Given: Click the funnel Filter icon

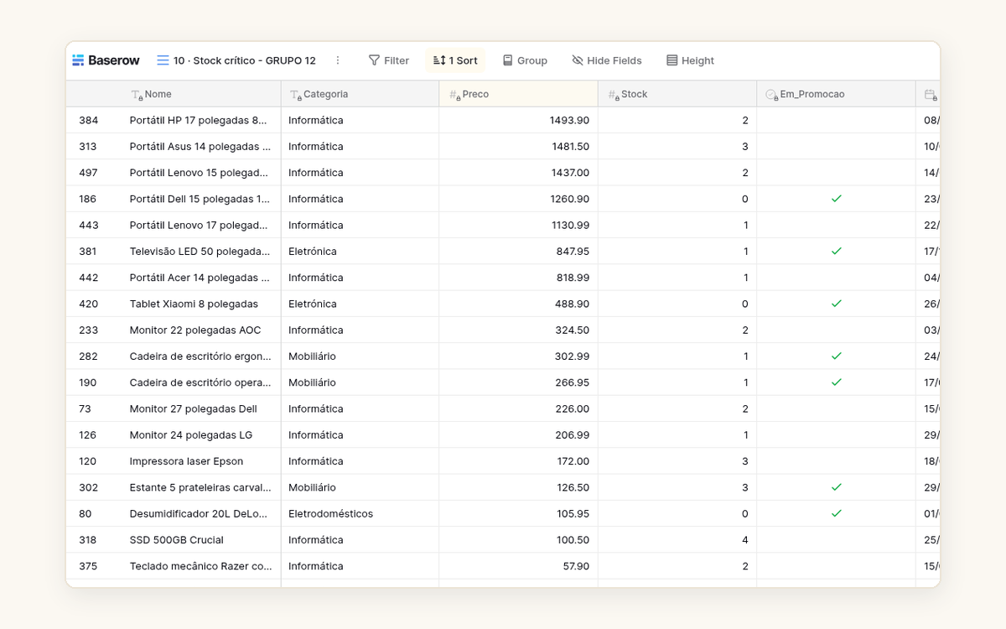Looking at the screenshot, I should tap(374, 60).
